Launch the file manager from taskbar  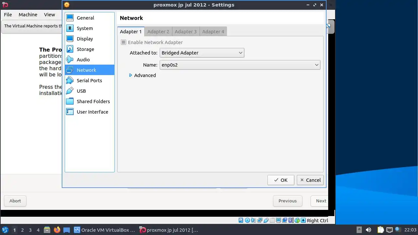[46, 230]
